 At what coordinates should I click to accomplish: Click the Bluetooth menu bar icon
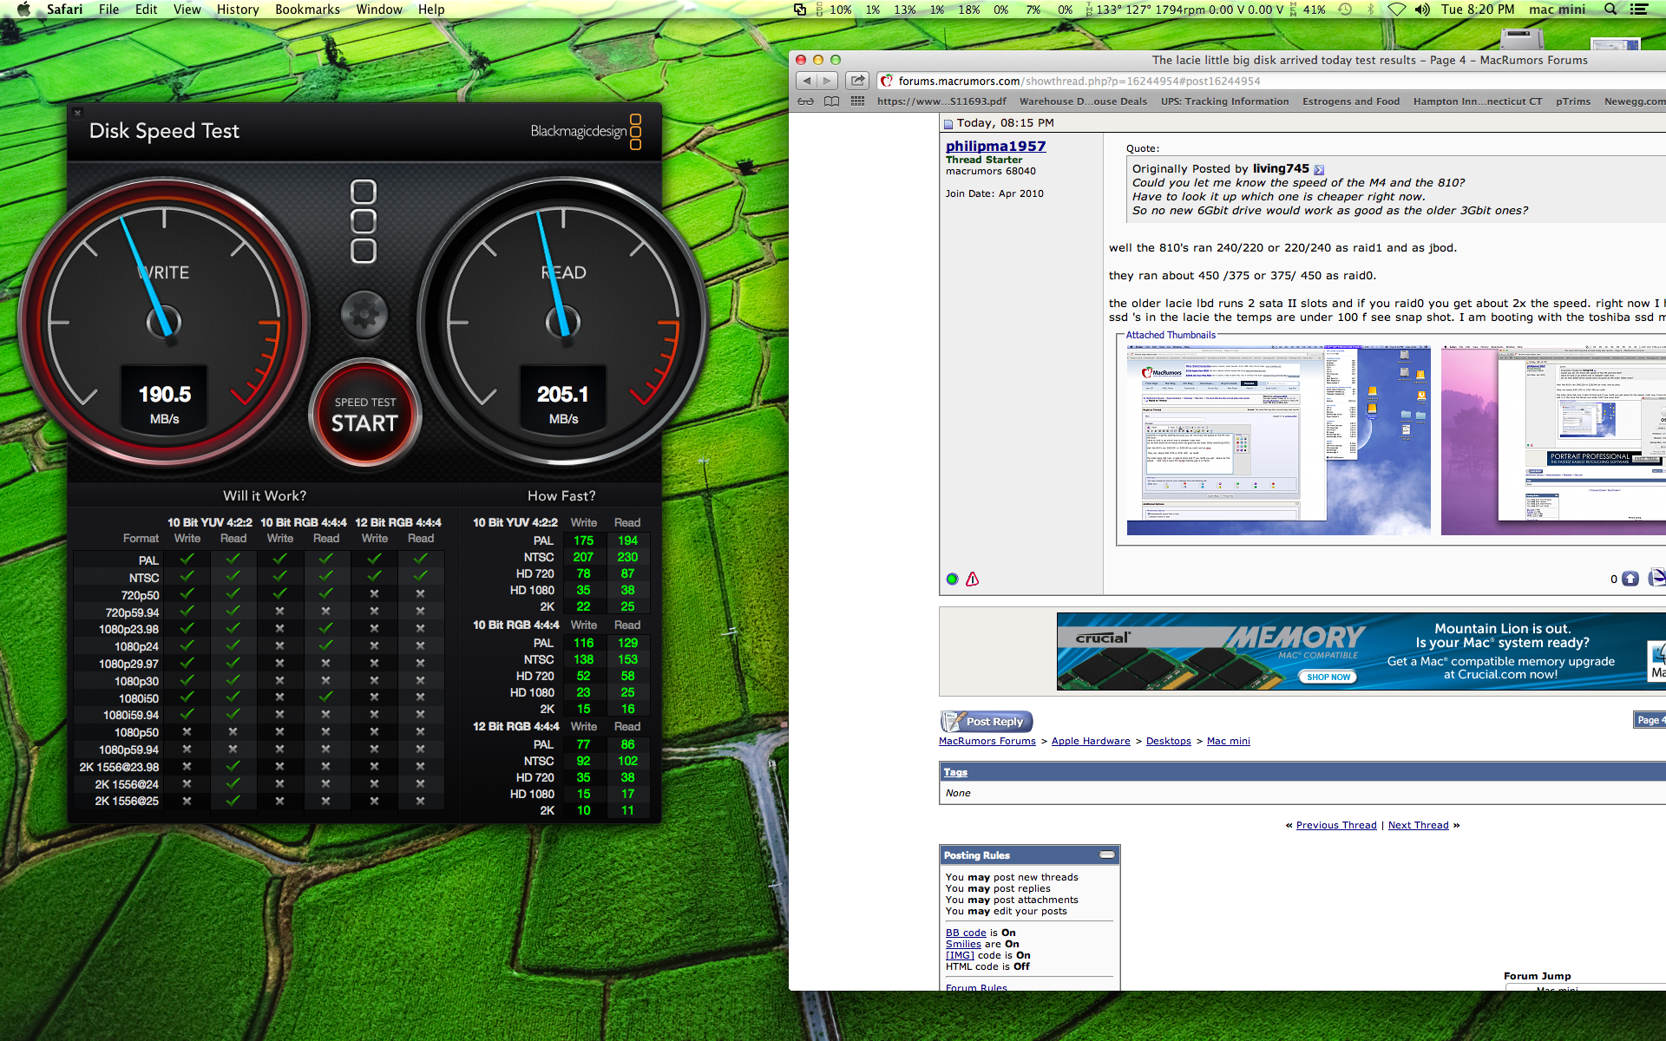[1371, 10]
